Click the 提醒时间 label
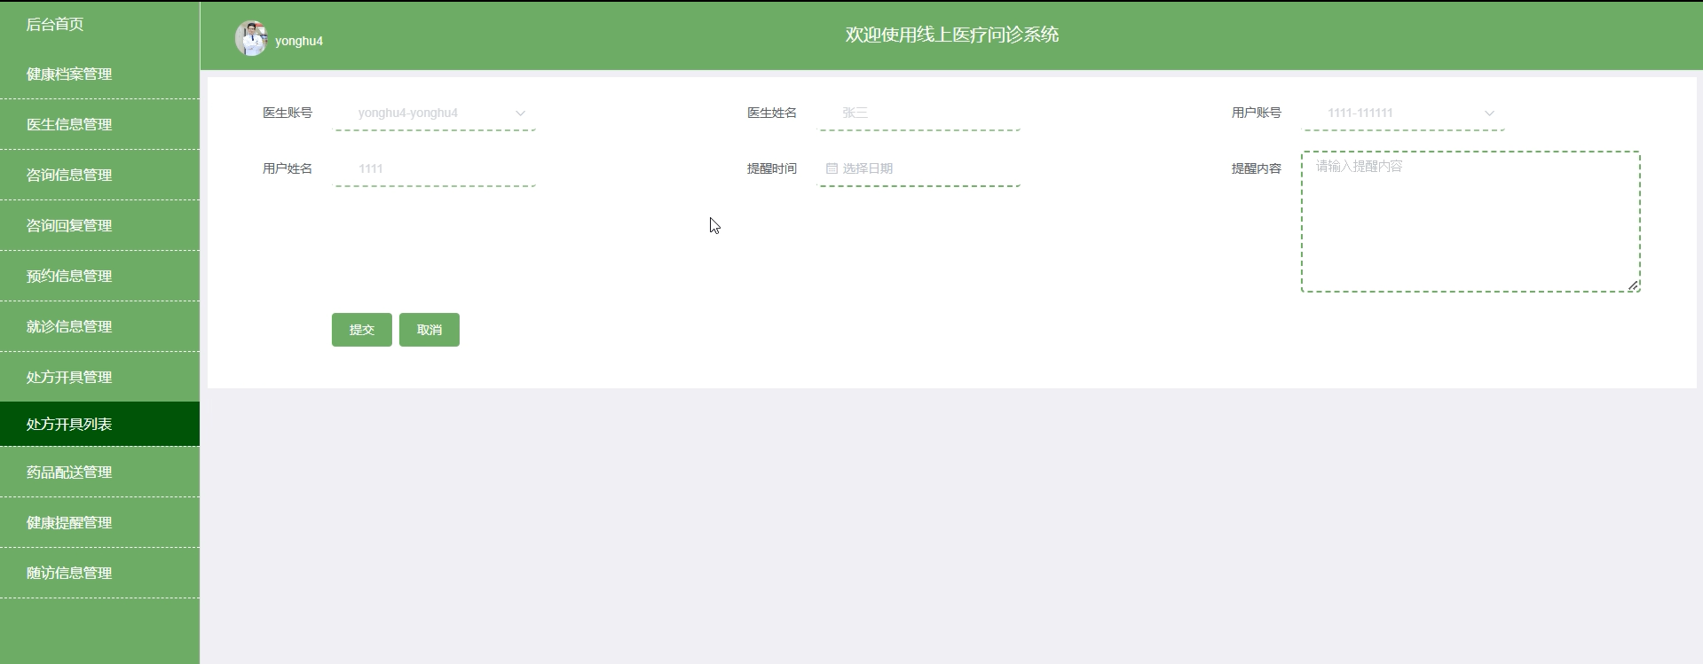 pyautogui.click(x=772, y=168)
